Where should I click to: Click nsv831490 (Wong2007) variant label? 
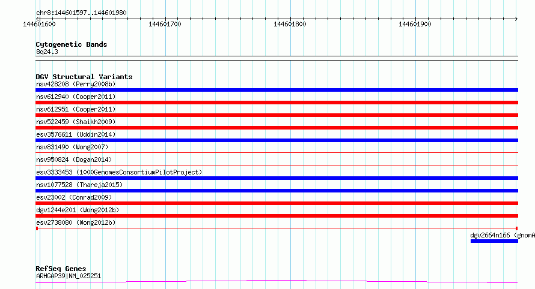[x=72, y=147]
